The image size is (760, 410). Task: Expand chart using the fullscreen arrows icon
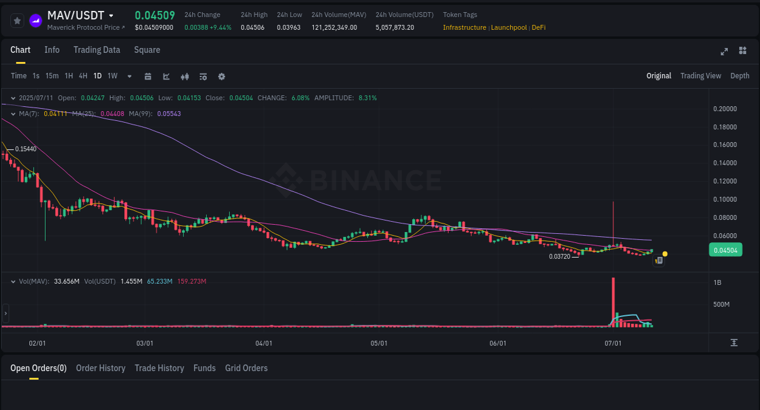point(724,52)
